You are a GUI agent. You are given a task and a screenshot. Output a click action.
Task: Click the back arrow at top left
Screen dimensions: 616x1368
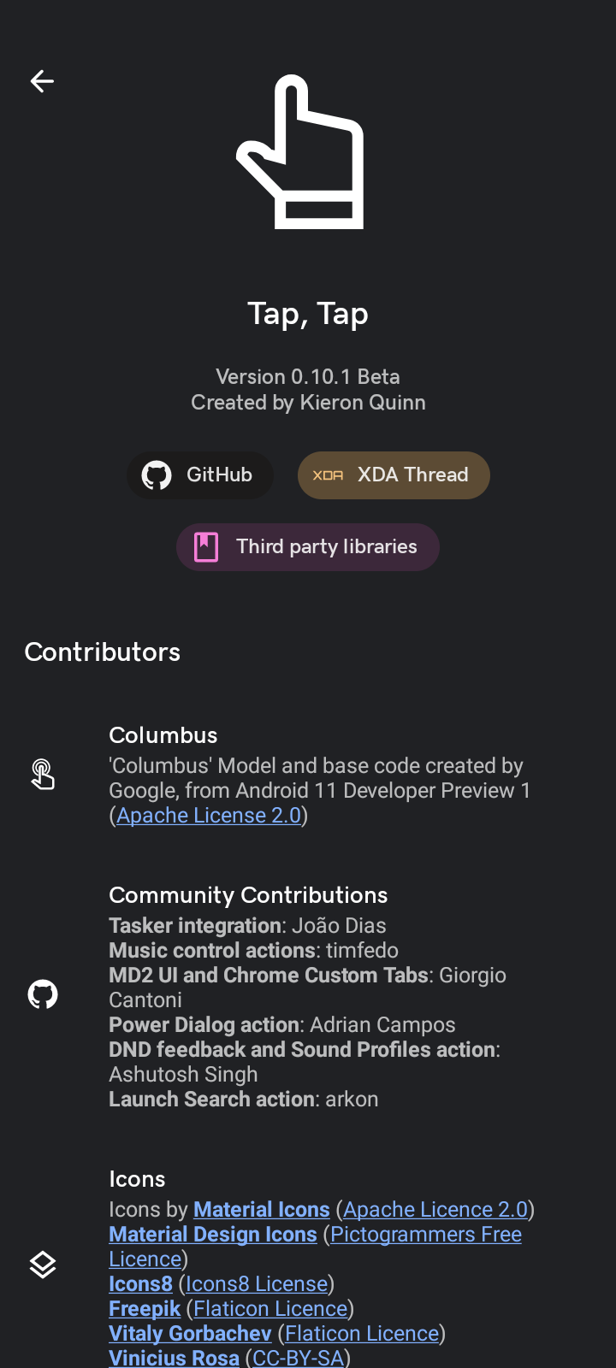pos(41,80)
